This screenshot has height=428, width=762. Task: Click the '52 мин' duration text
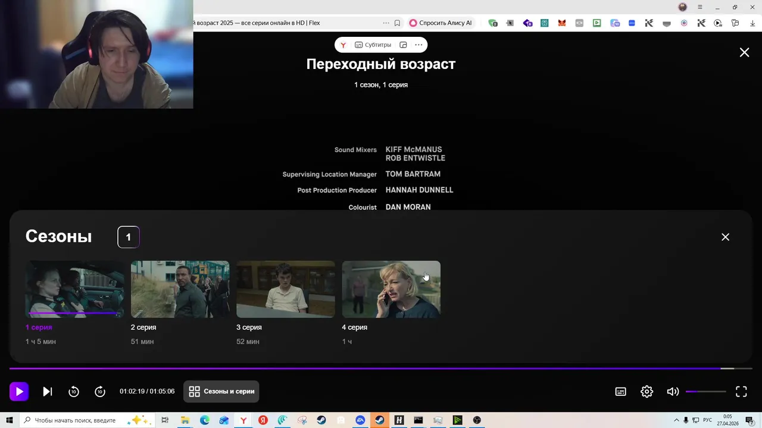coord(248,341)
